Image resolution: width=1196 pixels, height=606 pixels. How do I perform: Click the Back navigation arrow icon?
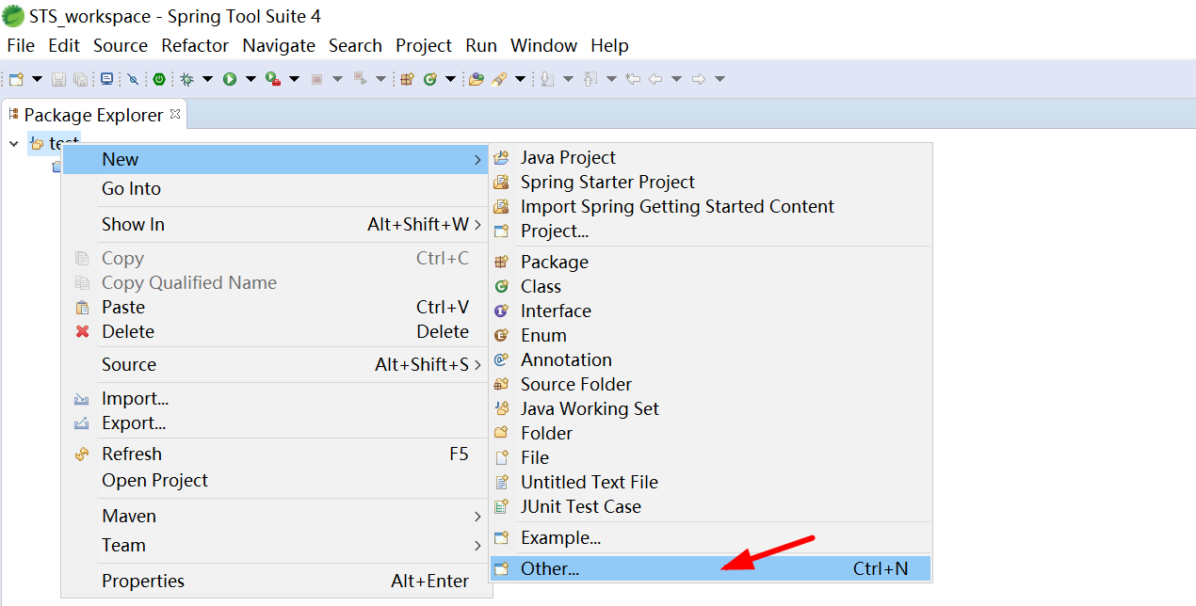[655, 79]
